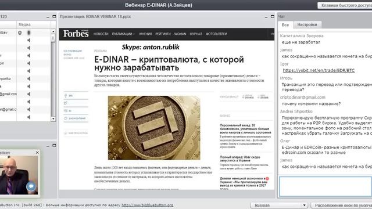Open the yobit.net EDR/BTC link in the chat
Screen dimensions: 372x209
(x=319, y=70)
